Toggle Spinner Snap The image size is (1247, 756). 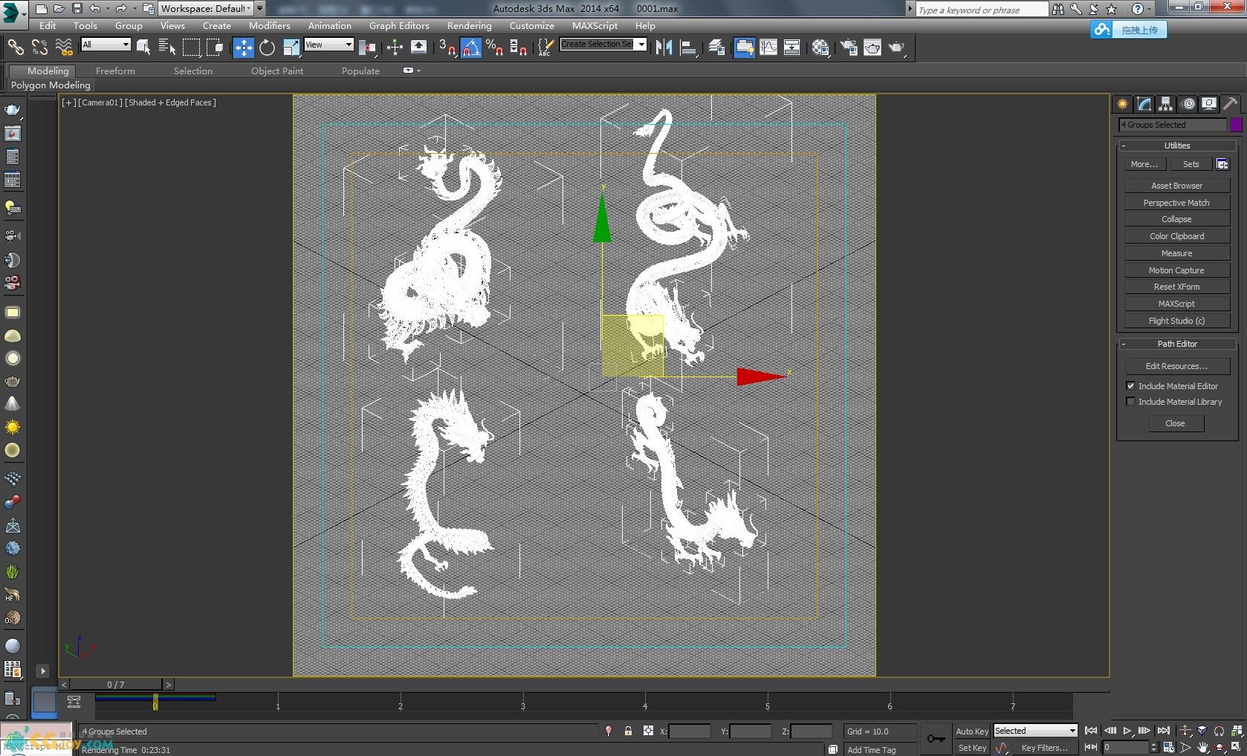(519, 48)
